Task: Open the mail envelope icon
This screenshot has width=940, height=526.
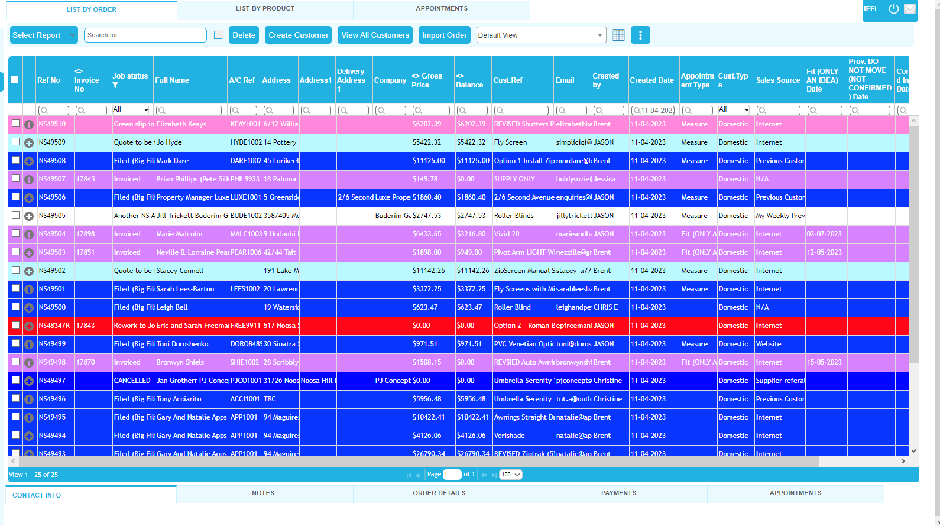Action: point(910,9)
